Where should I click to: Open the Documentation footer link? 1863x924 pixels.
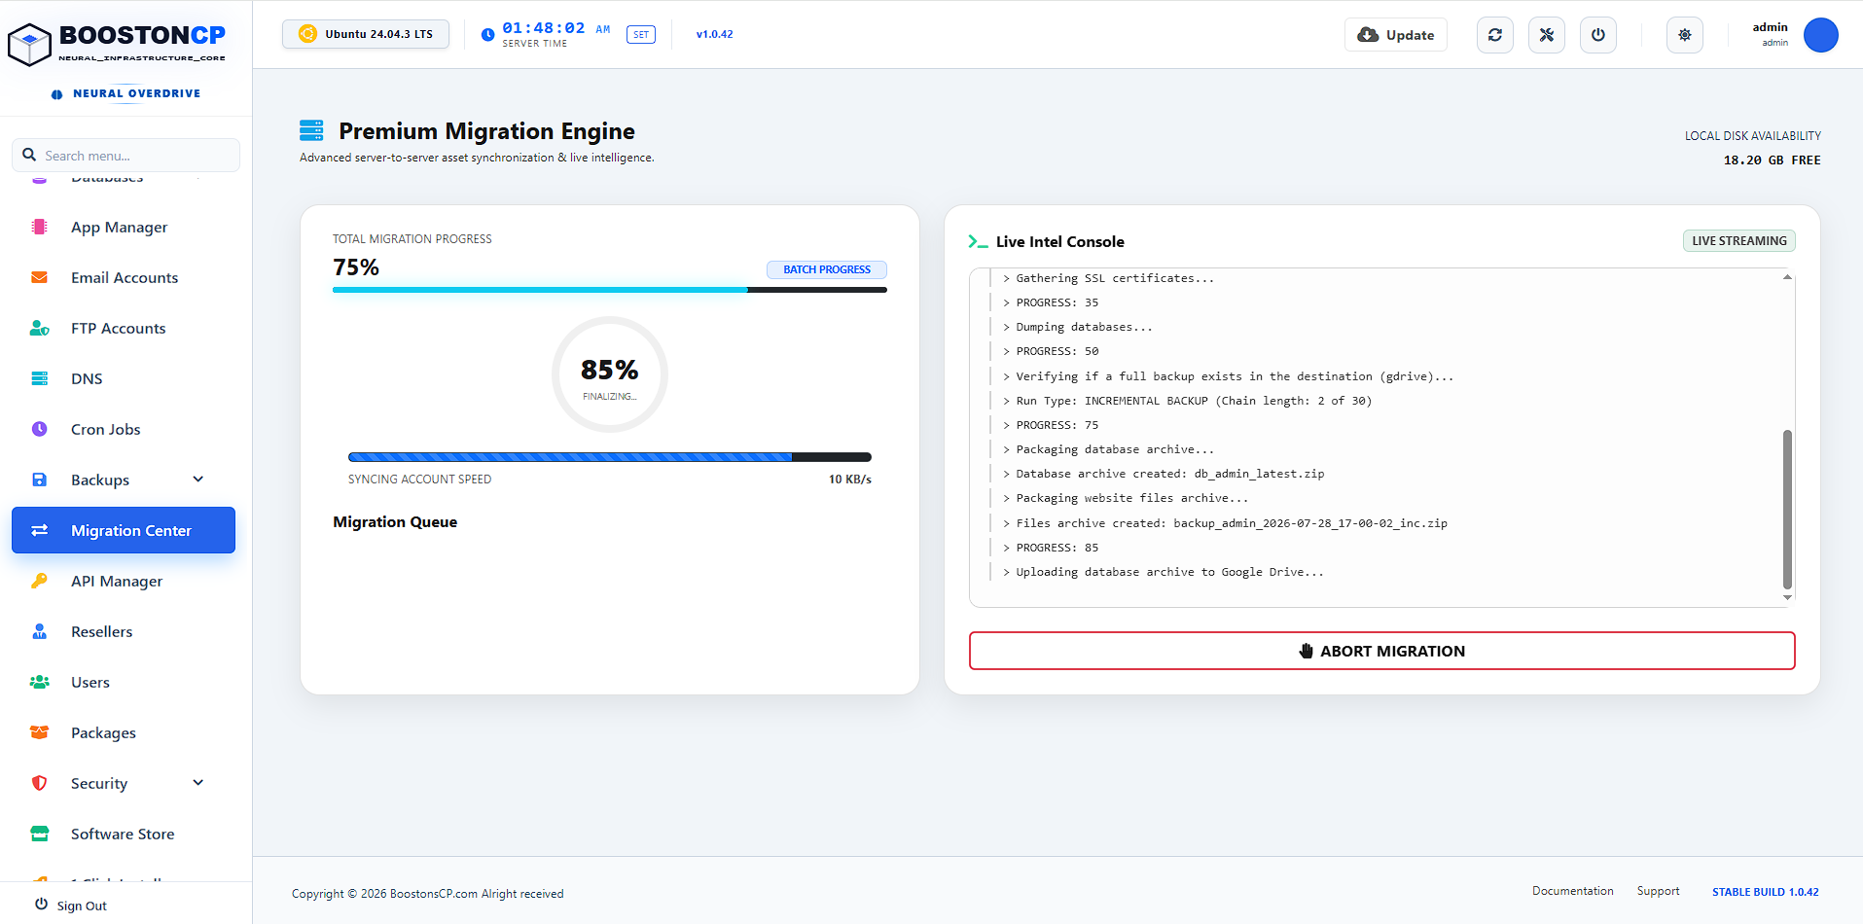click(1572, 891)
